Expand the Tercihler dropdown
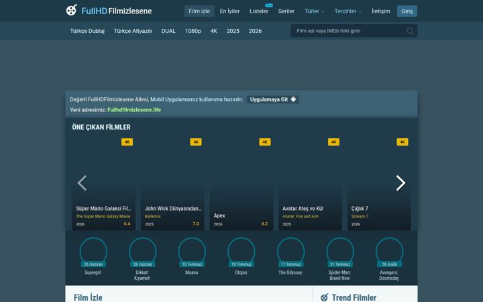Screen dimensions: 483x302 pos(347,11)
